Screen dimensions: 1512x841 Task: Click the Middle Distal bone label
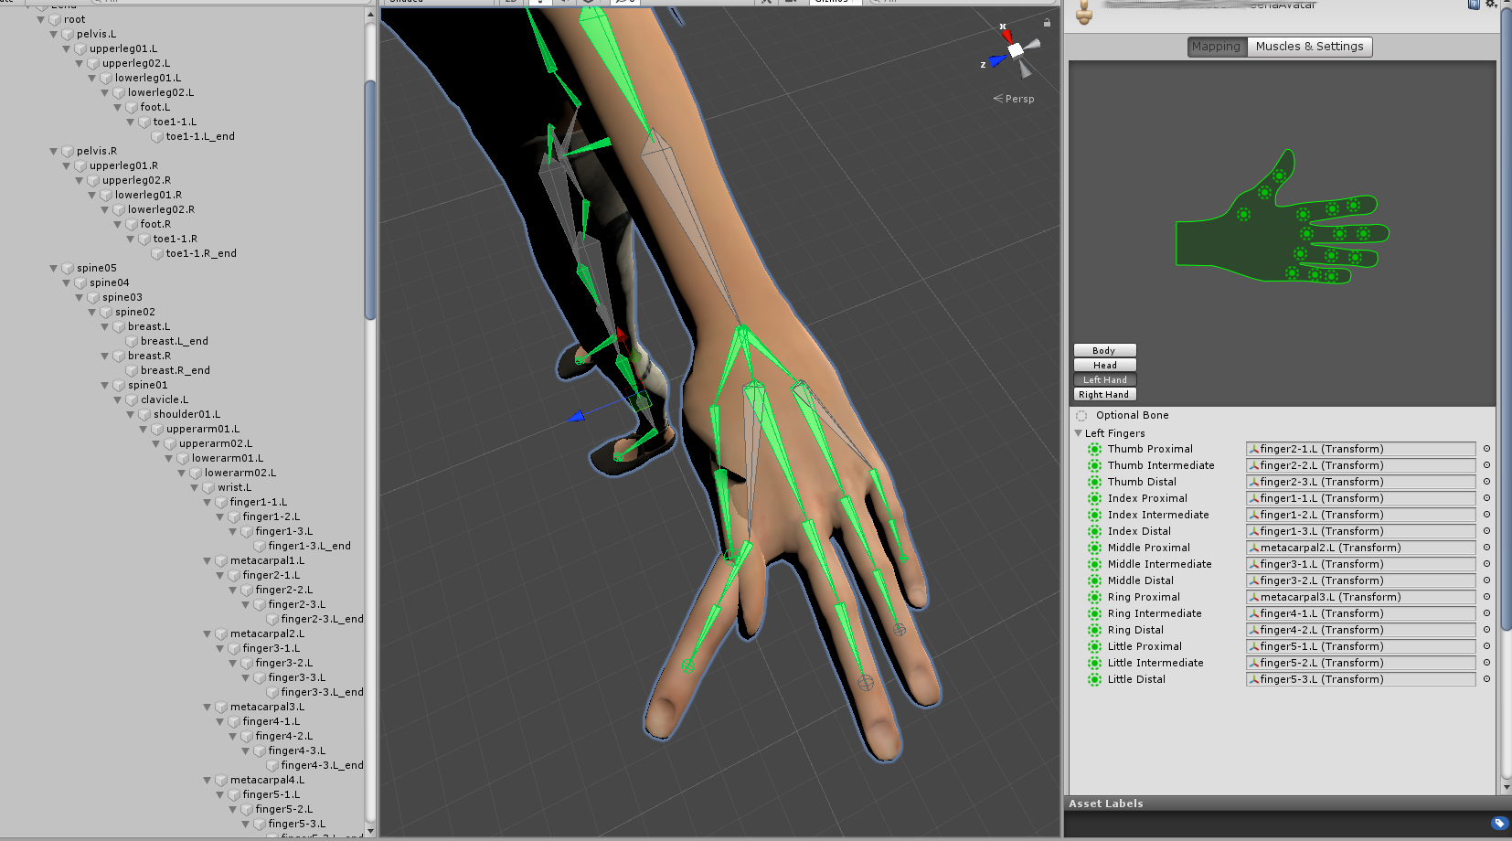(x=1141, y=580)
